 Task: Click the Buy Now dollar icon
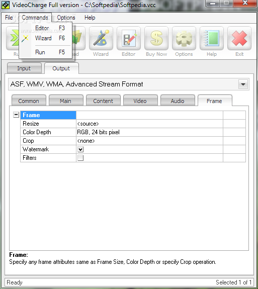[x=156, y=38]
